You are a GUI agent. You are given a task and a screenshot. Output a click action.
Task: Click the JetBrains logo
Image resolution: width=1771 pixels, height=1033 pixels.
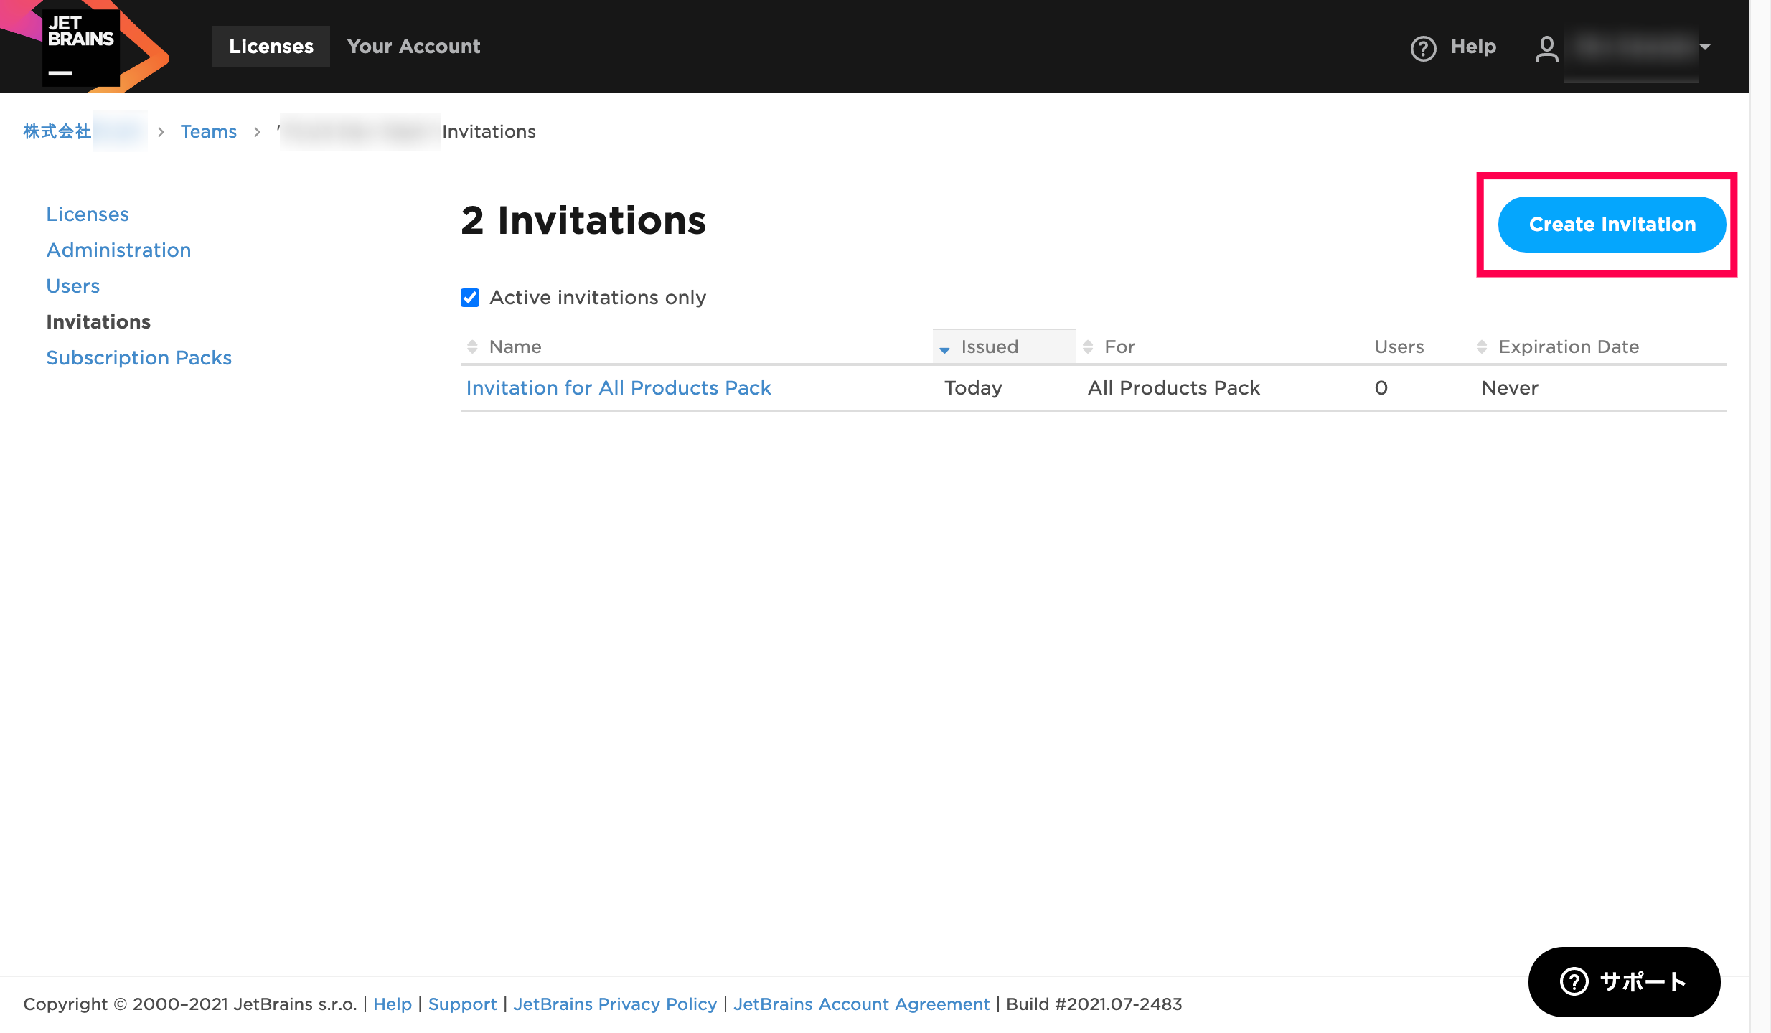click(x=83, y=47)
